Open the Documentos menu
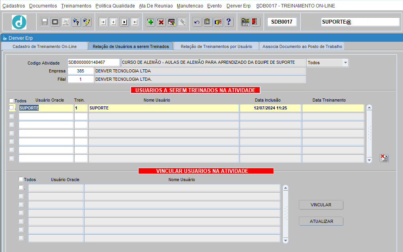Screen dimensions: 403x252 click(x=43, y=6)
